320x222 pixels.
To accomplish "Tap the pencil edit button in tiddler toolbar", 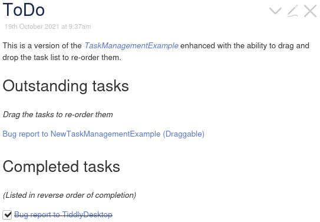I will [x=293, y=11].
